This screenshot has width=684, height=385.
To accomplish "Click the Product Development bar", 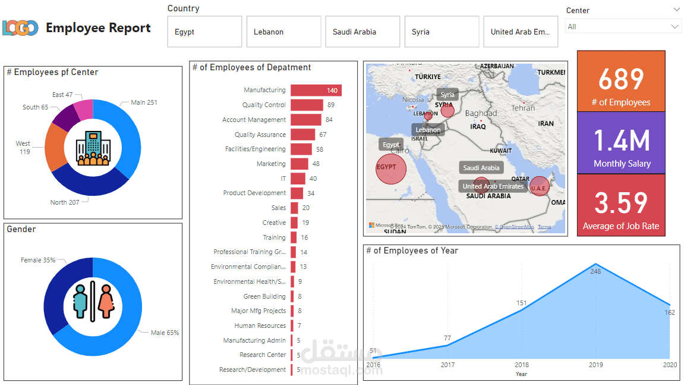I will (x=297, y=193).
